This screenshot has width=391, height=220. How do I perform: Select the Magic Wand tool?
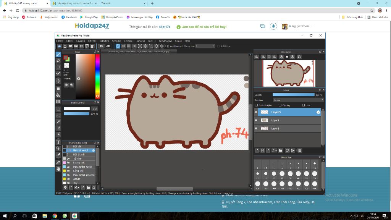[x=58, y=122]
